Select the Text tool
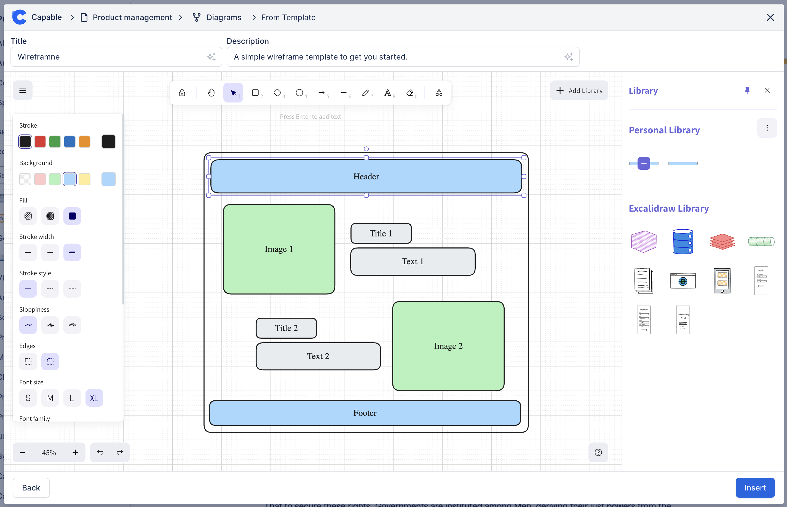 tap(388, 93)
